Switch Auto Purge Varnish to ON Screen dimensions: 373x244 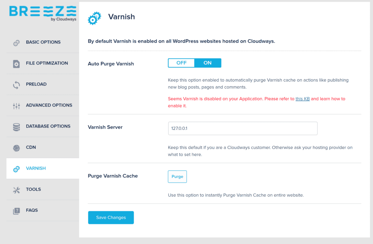tap(208, 63)
